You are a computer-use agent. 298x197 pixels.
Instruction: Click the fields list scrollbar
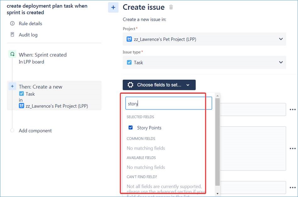click(x=218, y=142)
